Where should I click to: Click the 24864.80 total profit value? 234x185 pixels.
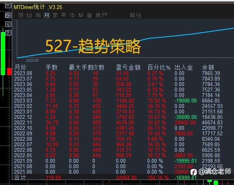(126, 178)
